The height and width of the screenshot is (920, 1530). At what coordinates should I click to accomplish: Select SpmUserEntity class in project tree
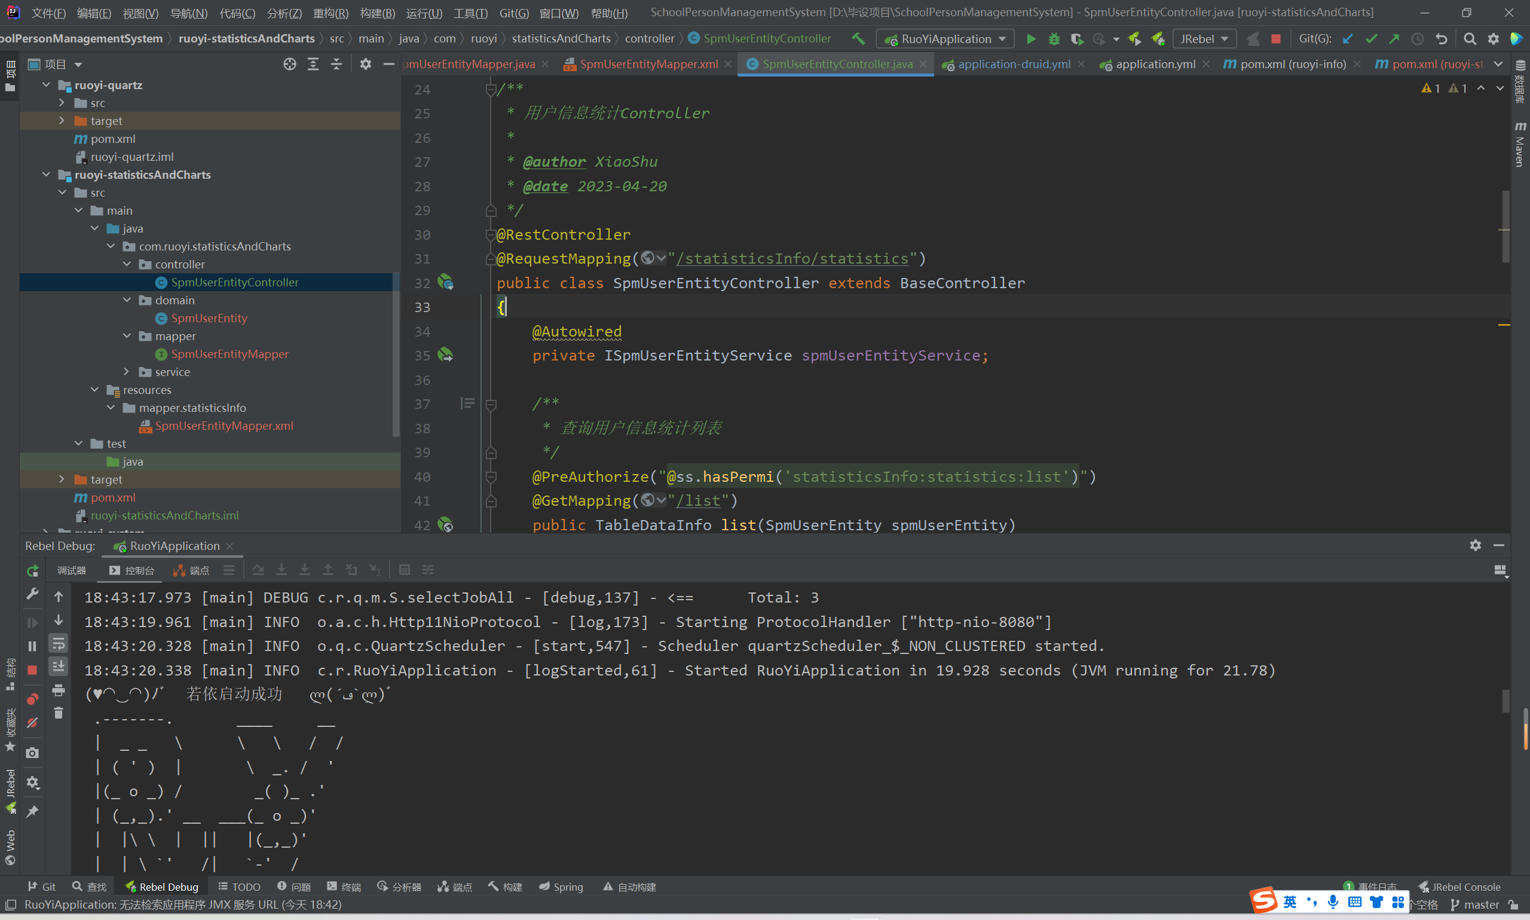coord(209,318)
